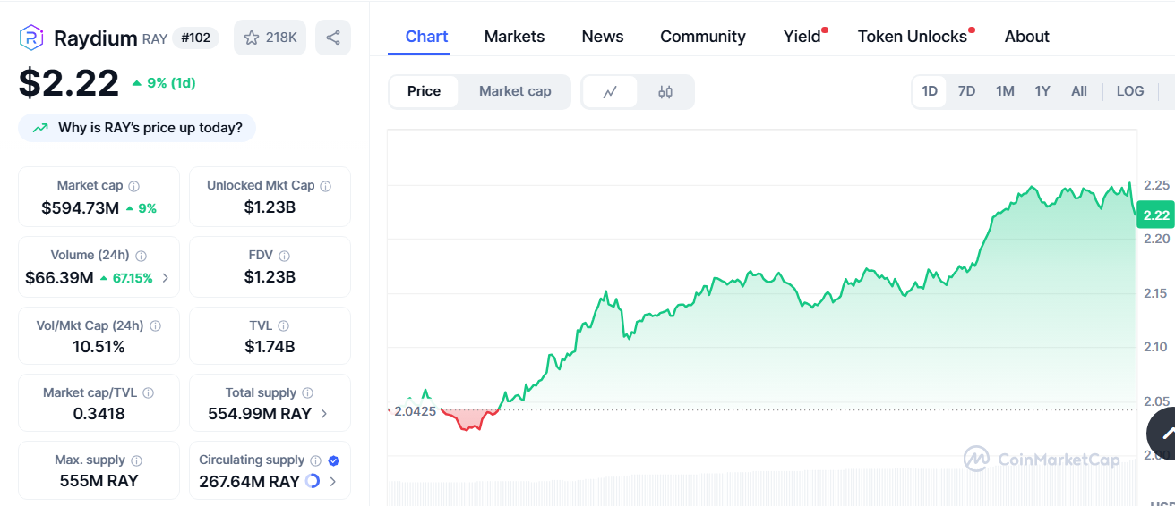Click the share icon button

[333, 38]
